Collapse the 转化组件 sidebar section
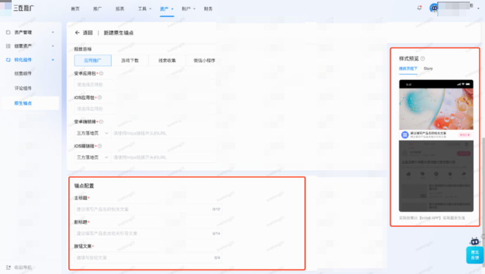The width and height of the screenshot is (485, 274). point(53,59)
